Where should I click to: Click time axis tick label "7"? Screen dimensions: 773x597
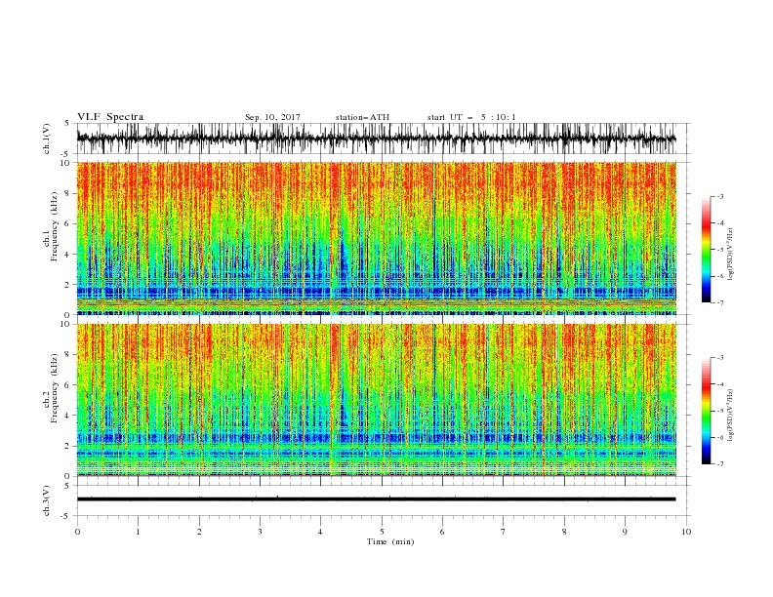(x=504, y=532)
